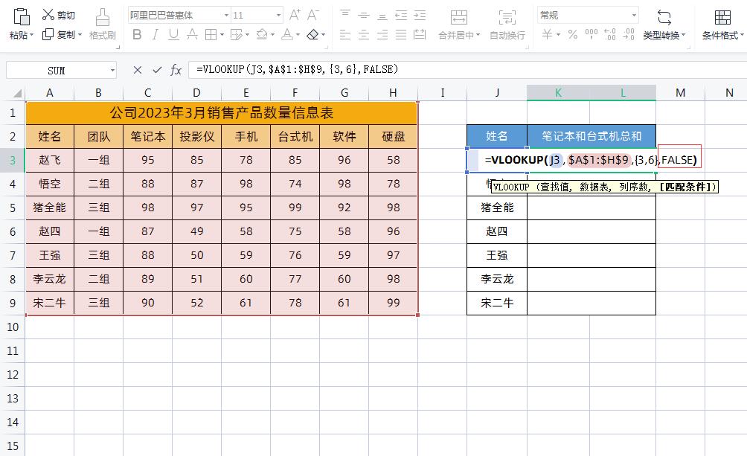Increase font size with A+ icon
This screenshot has width=747, height=456.
pos(295,15)
